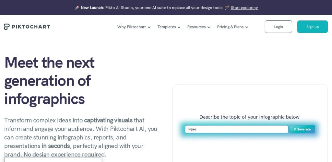The height and width of the screenshot is (162, 332).
Task: Open the Pricing & Plans menu label
Action: tap(230, 27)
